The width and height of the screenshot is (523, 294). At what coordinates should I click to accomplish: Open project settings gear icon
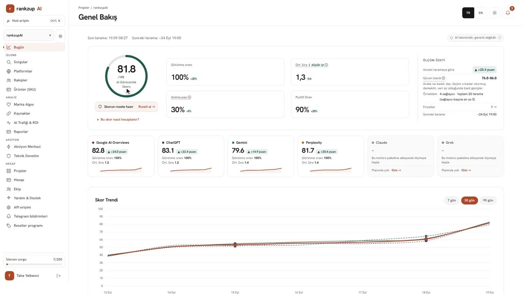[60, 36]
